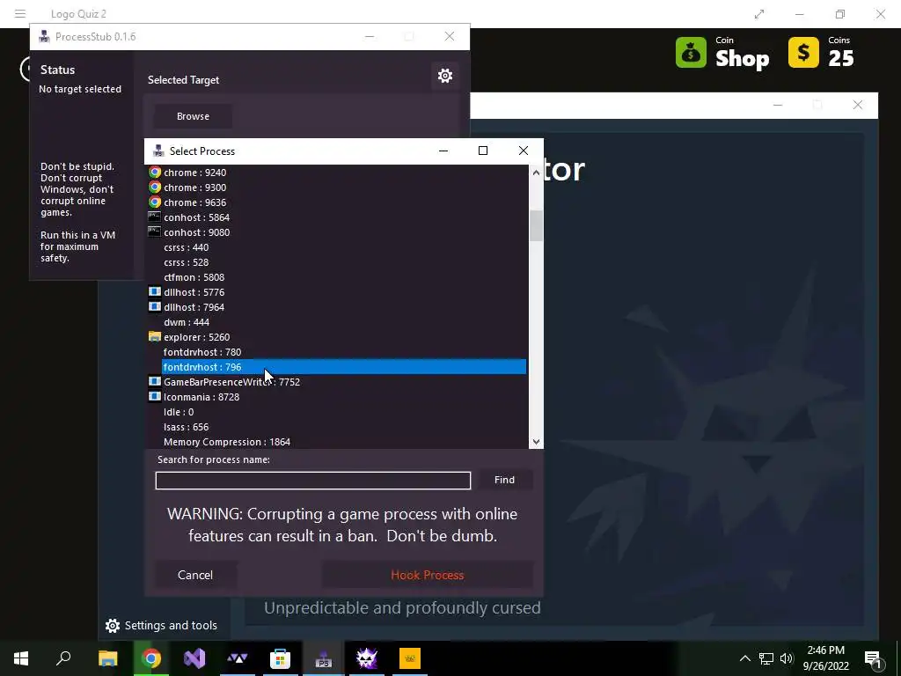The width and height of the screenshot is (901, 676).
Task: Open File Explorer from taskbar
Action: click(107, 658)
